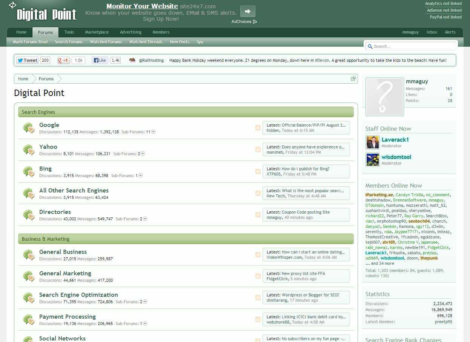This screenshot has width=470, height=342.
Task: Open the Marketplace tab
Action: coord(97,32)
